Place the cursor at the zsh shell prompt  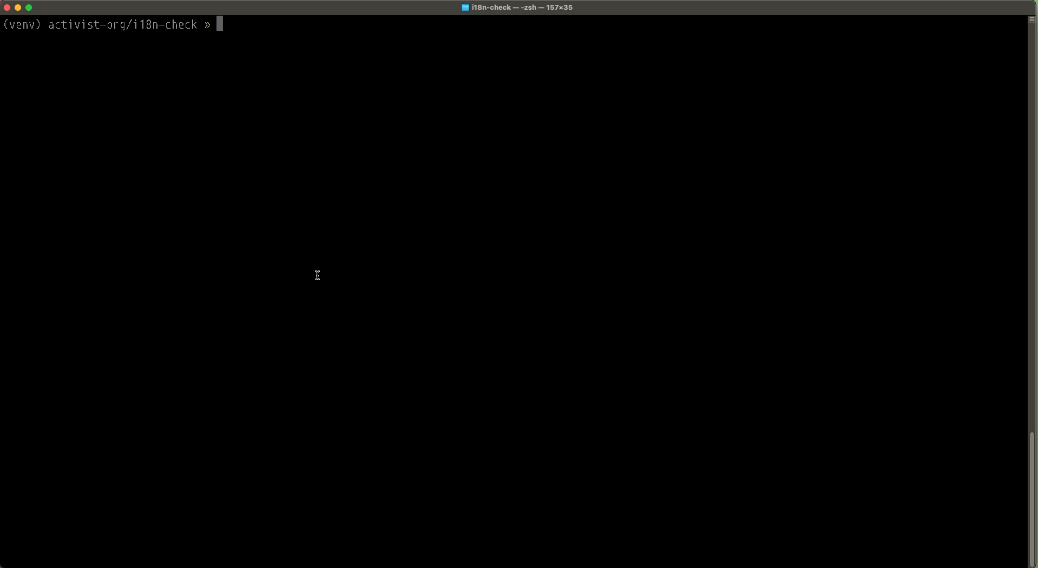pos(219,24)
